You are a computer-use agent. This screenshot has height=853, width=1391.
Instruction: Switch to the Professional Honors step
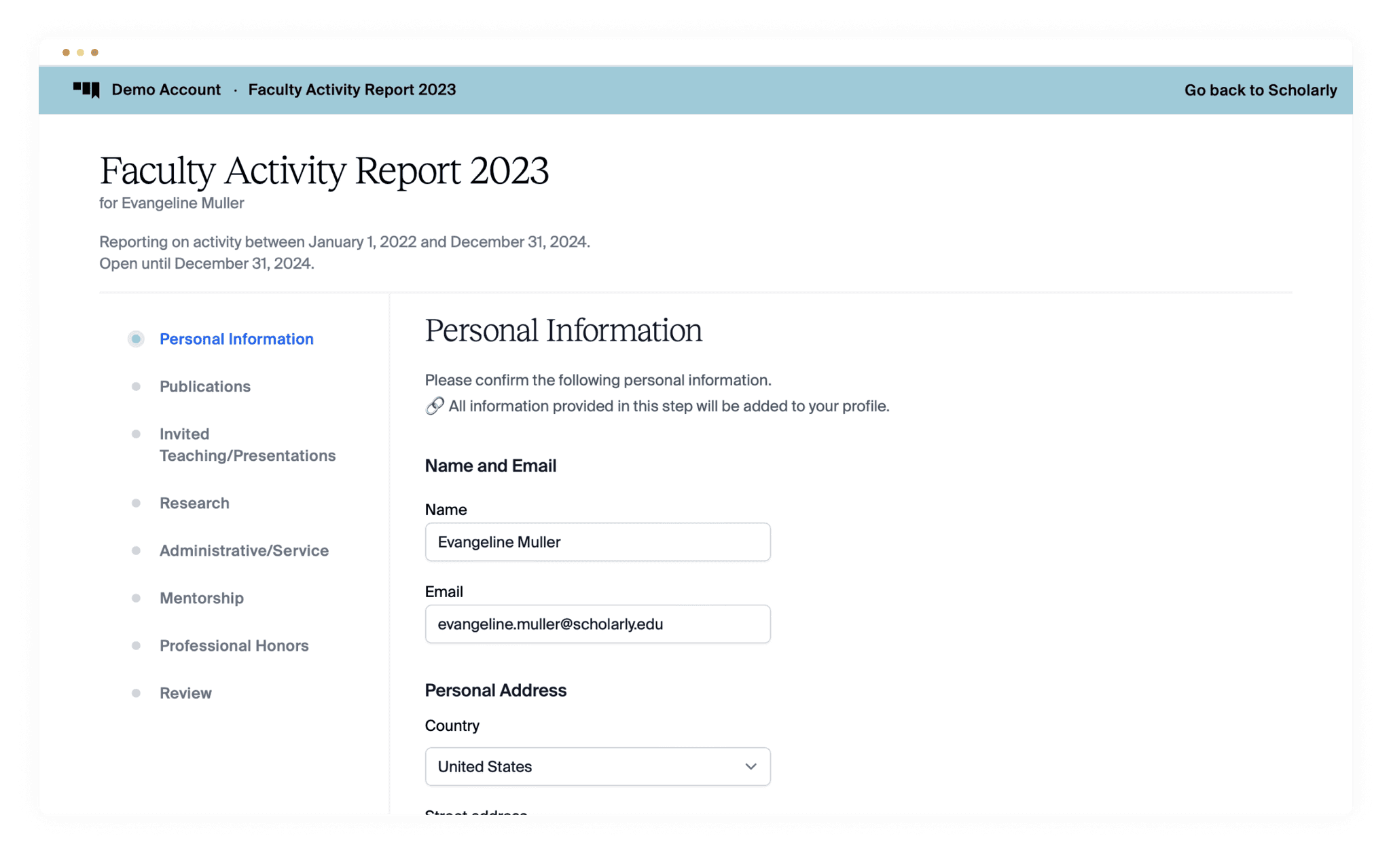pos(234,645)
